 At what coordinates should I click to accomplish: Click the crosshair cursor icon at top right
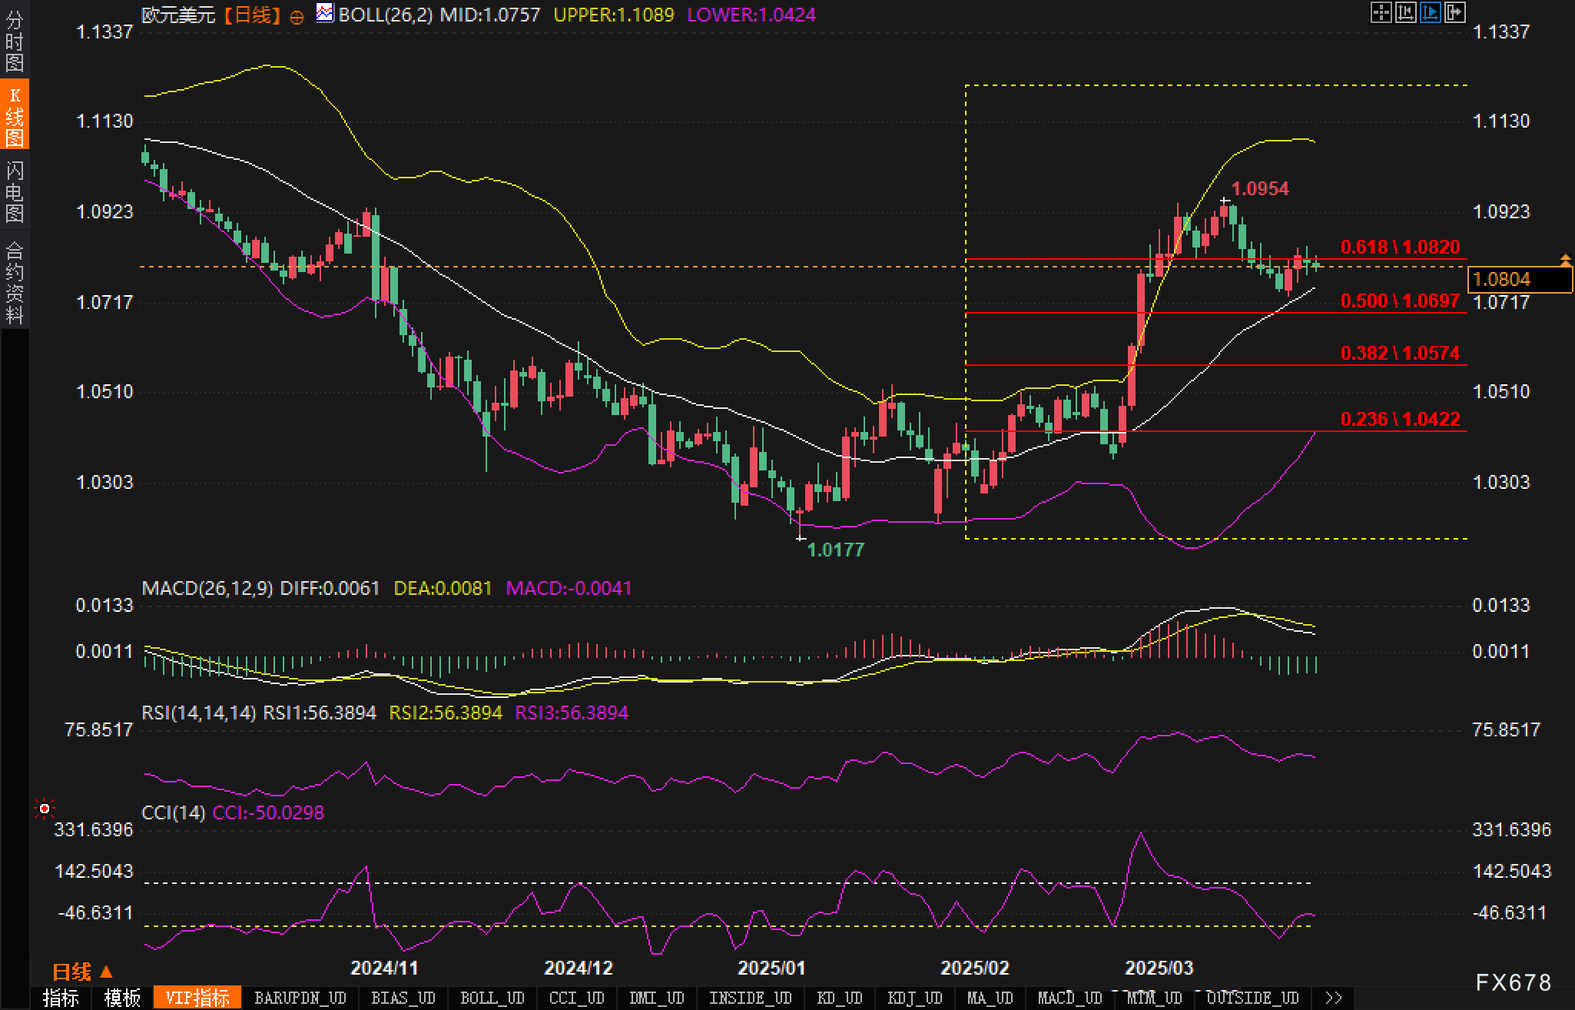(1381, 12)
